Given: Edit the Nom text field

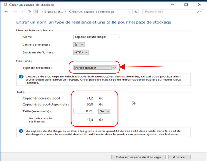Looking at the screenshot, I should [96, 37].
